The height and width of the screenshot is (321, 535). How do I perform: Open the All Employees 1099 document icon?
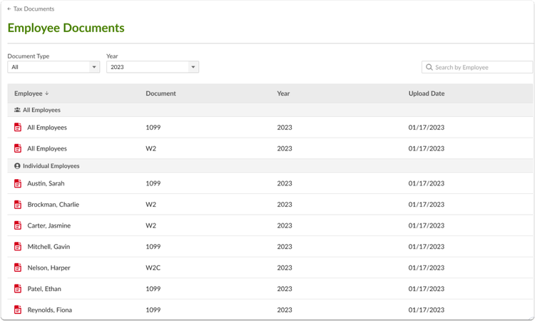(x=18, y=127)
